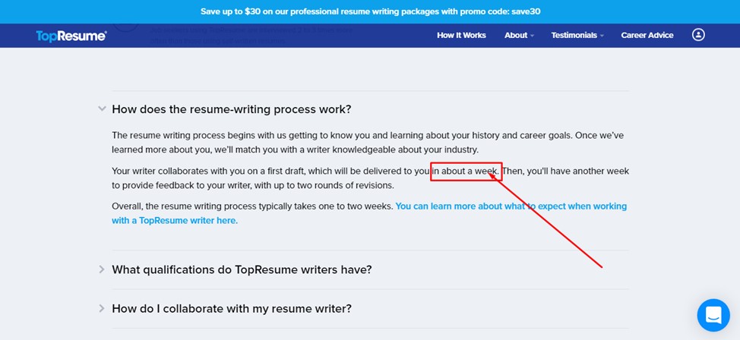
Task: Click 'How do I collaborate with my resume writer?' heading
Action: pos(231,309)
